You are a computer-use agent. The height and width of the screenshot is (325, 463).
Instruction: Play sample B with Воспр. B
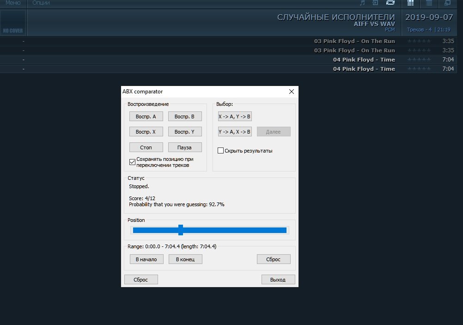click(185, 117)
